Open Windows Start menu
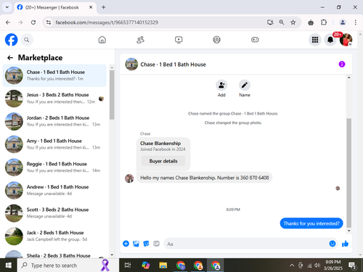This screenshot has width=363, height=272. [x=8, y=265]
